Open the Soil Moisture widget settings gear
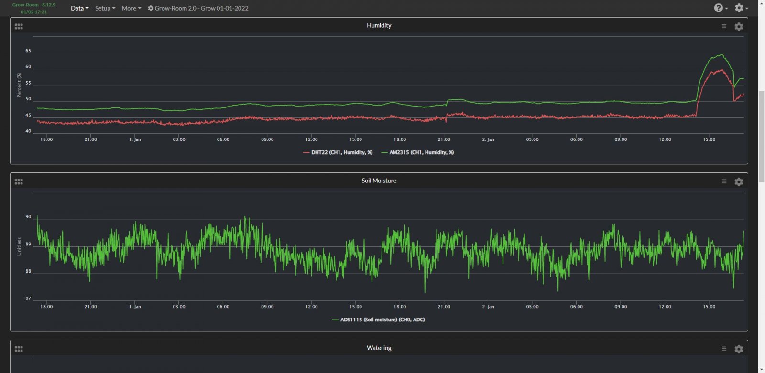 [739, 181]
